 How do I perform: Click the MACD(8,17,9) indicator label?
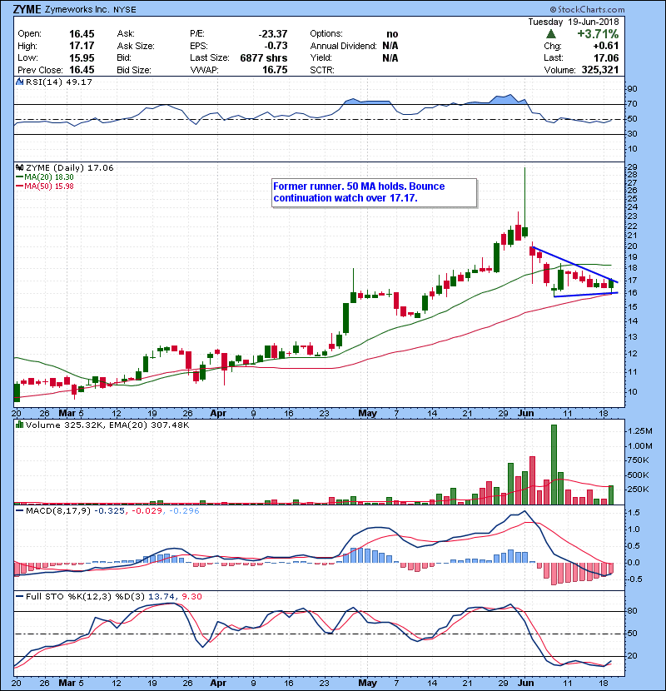pos(57,511)
